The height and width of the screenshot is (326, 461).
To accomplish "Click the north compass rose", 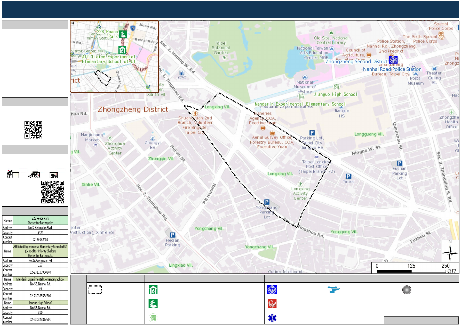I will point(450,251).
